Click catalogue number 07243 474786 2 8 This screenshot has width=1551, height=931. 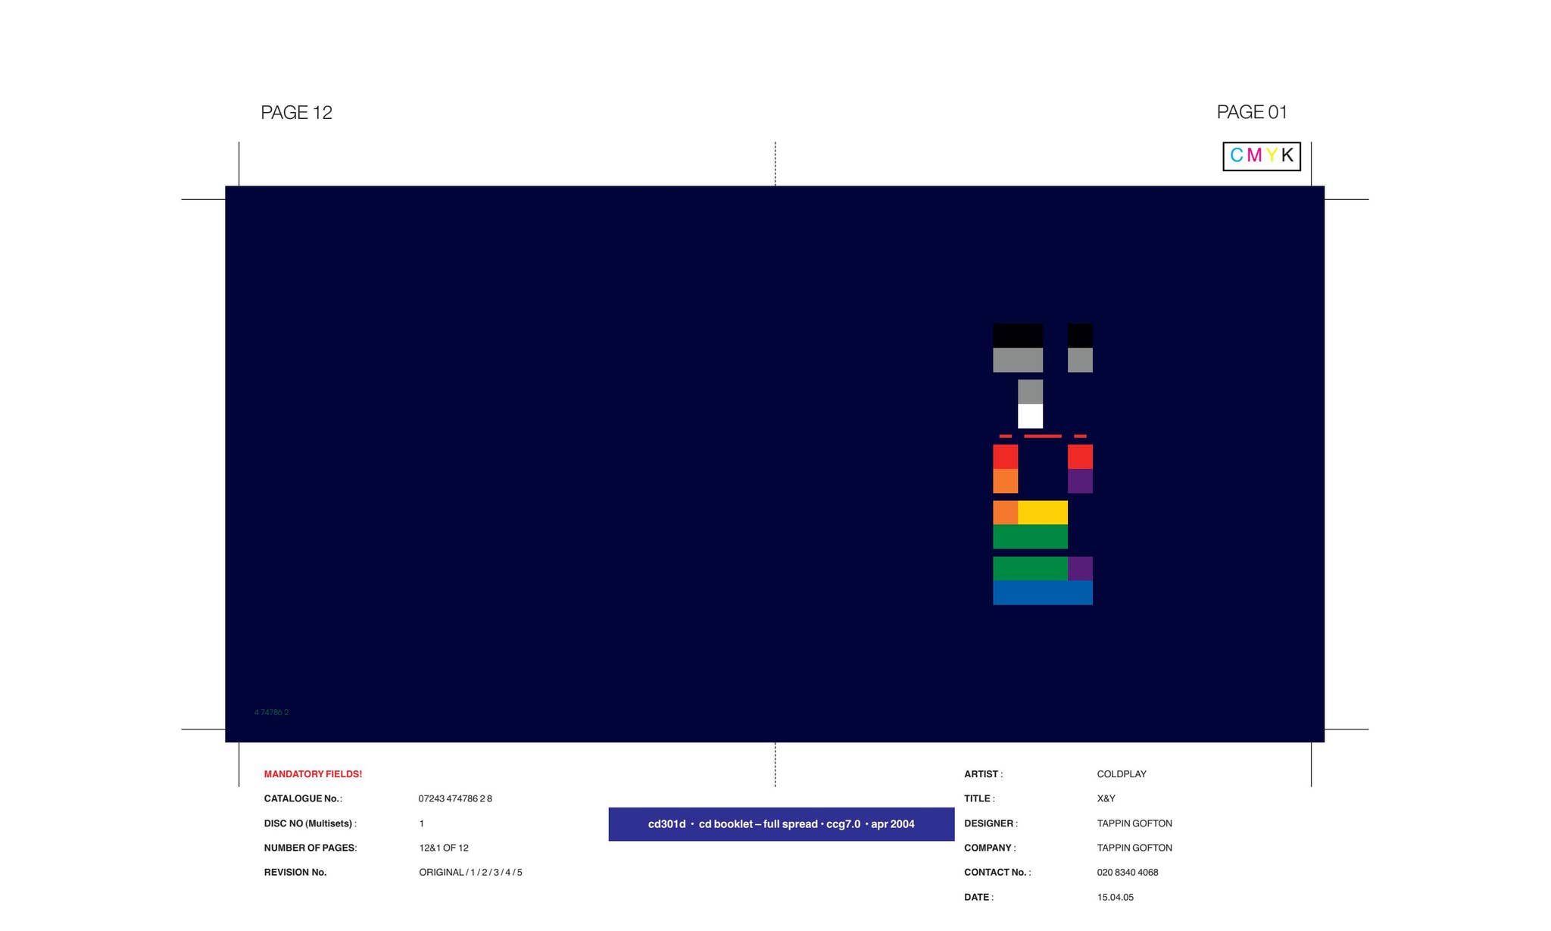point(455,798)
